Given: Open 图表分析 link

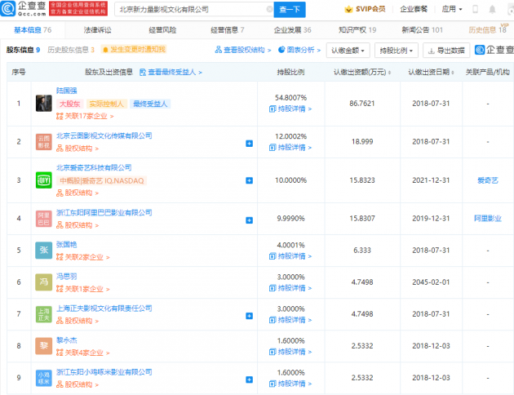Looking at the screenshot, I should coord(299,50).
